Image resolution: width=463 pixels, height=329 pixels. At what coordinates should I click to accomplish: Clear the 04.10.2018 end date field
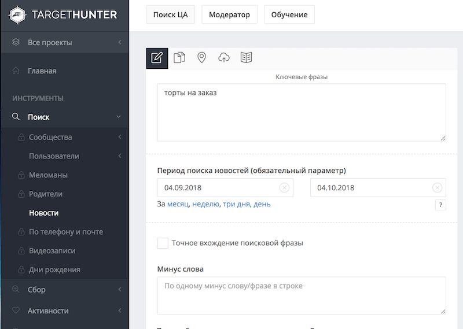[x=438, y=188]
